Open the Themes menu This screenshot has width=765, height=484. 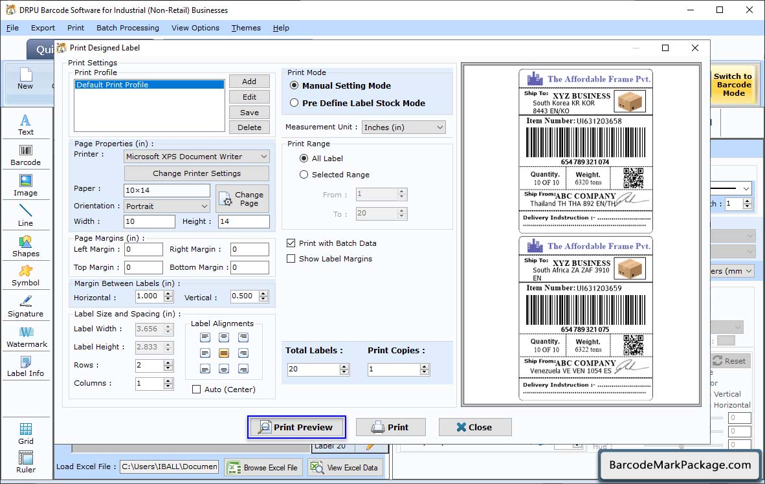pos(246,28)
